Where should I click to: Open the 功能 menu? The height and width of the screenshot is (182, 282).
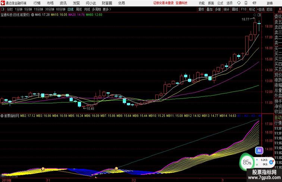[x=201, y=3]
